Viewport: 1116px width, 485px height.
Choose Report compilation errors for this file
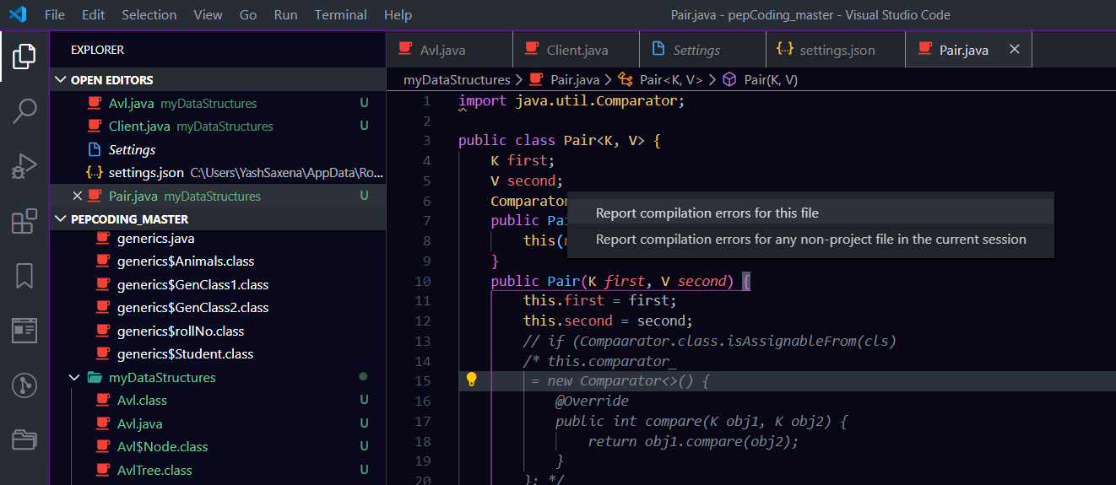pyautogui.click(x=810, y=213)
